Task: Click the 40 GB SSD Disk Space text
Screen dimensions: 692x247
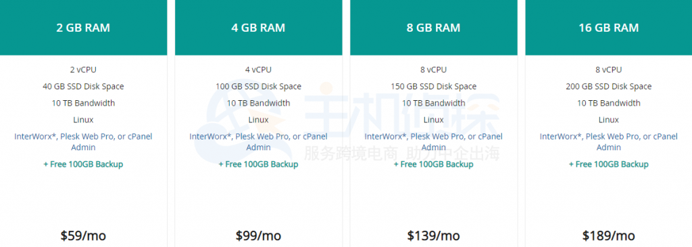Action: 83,87
